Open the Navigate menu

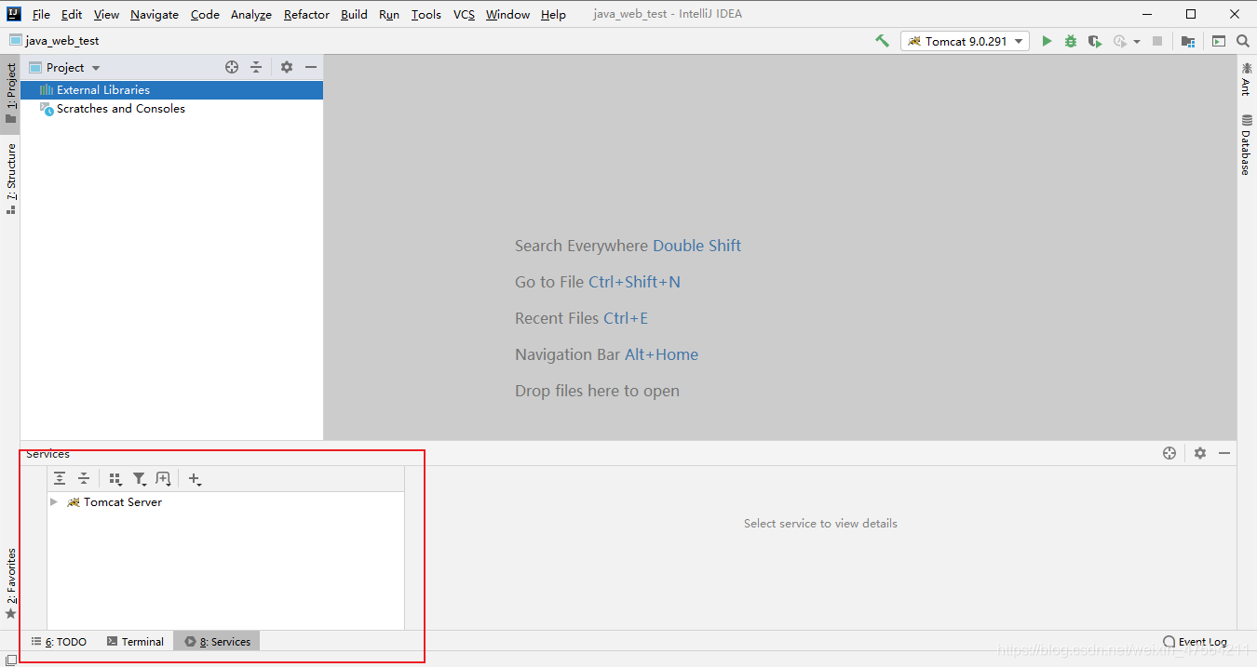point(155,14)
